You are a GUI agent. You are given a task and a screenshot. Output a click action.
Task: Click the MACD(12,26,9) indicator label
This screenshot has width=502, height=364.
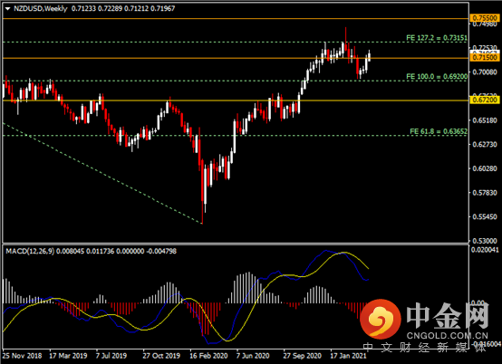click(30, 251)
